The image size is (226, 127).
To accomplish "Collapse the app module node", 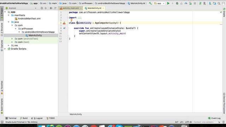I will point(5,12).
